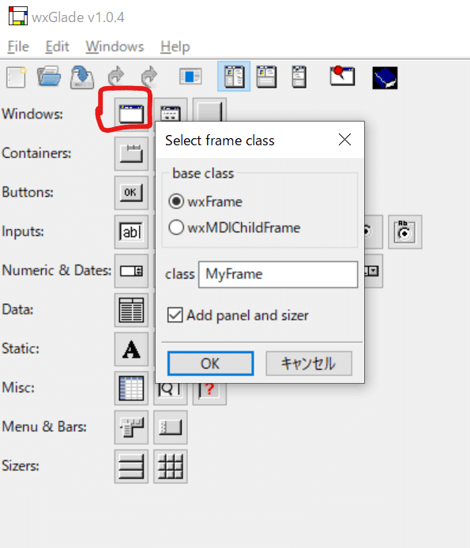470x548 pixels.
Task: Click the キャンセル cancel button
Action: coord(309,363)
